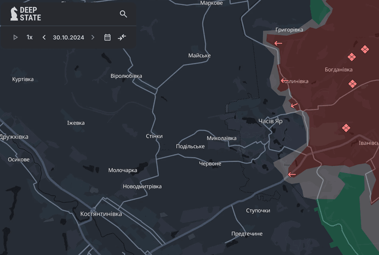Click the unit marker nearest Іванівське
Image resolution: width=379 pixels, height=255 pixels.
click(x=346, y=128)
